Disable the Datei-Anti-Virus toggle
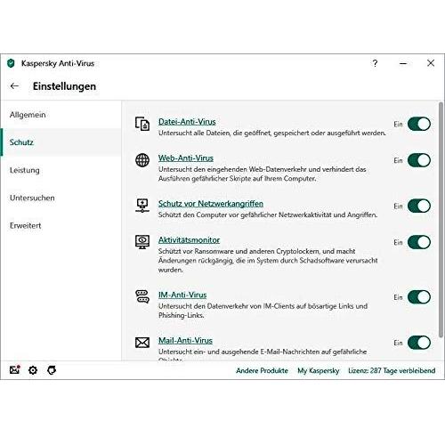 [419, 124]
